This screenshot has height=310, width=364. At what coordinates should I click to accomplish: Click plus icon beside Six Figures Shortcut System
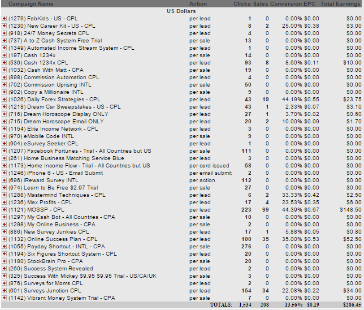4,254
